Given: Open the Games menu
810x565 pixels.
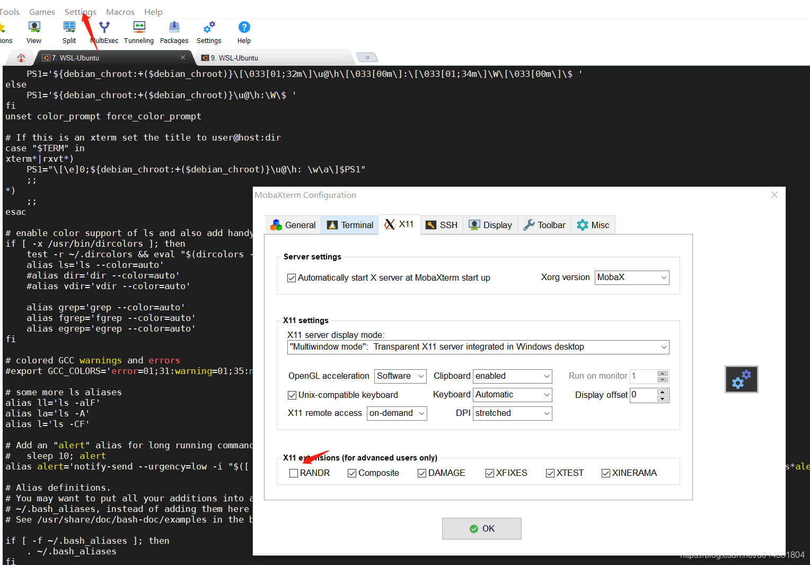Looking at the screenshot, I should click(42, 12).
